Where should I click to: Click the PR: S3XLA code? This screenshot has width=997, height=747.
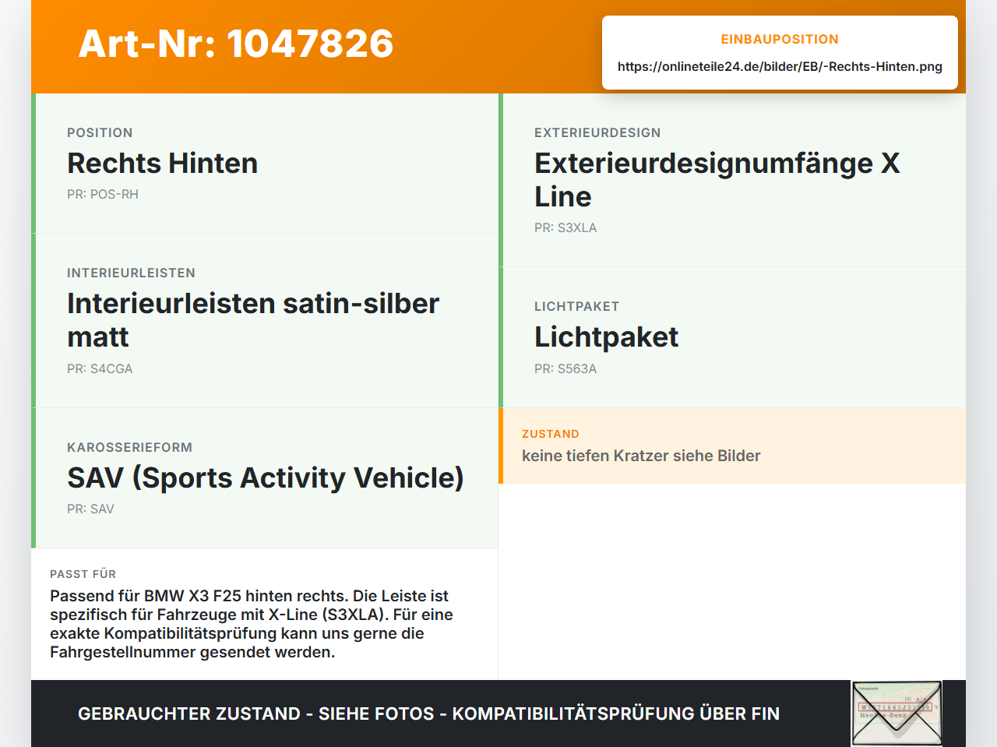[x=565, y=227]
